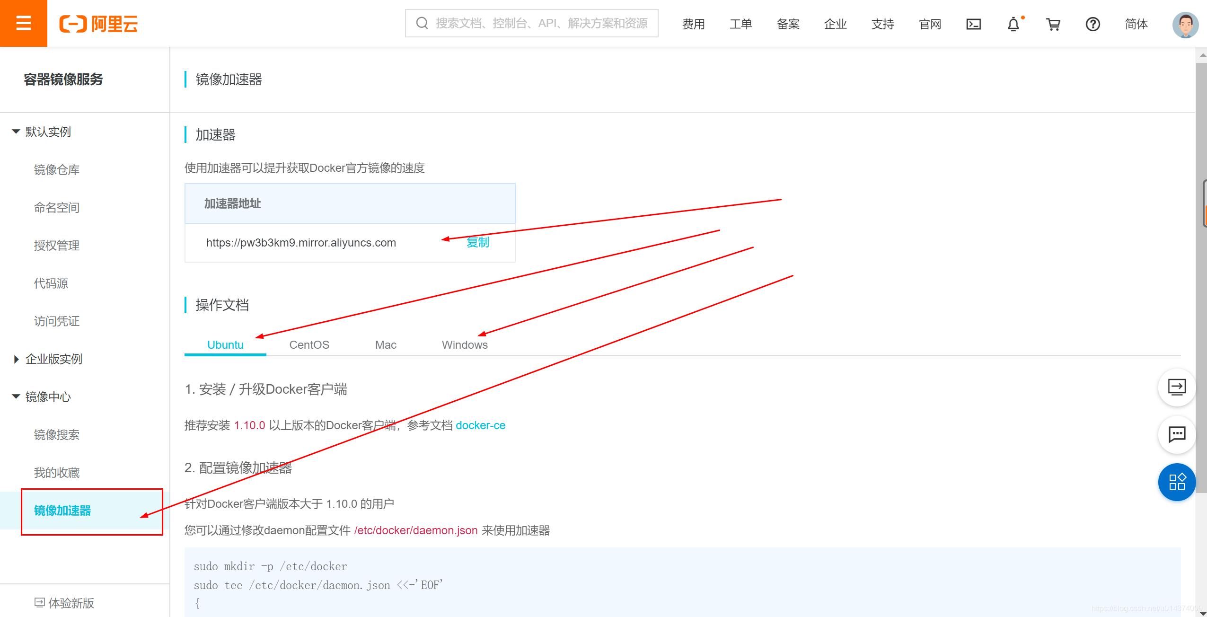Click the floating panel collapse arrow button

coord(1177,387)
